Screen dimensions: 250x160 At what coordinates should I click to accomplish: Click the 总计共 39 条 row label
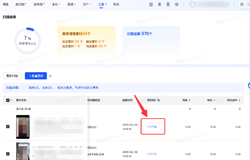(24, 109)
